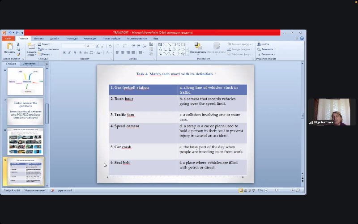This screenshot has width=358, height=224.
Task: Select the five-point star shape
Action: click(183, 54)
